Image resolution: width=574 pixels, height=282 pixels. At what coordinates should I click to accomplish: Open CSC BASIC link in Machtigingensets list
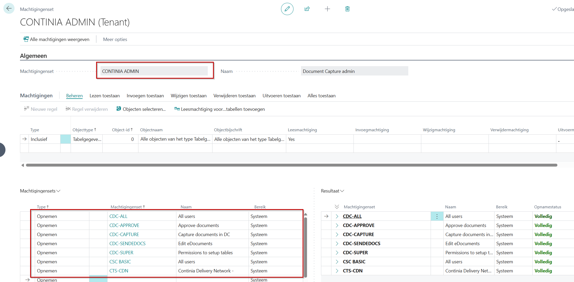120,262
